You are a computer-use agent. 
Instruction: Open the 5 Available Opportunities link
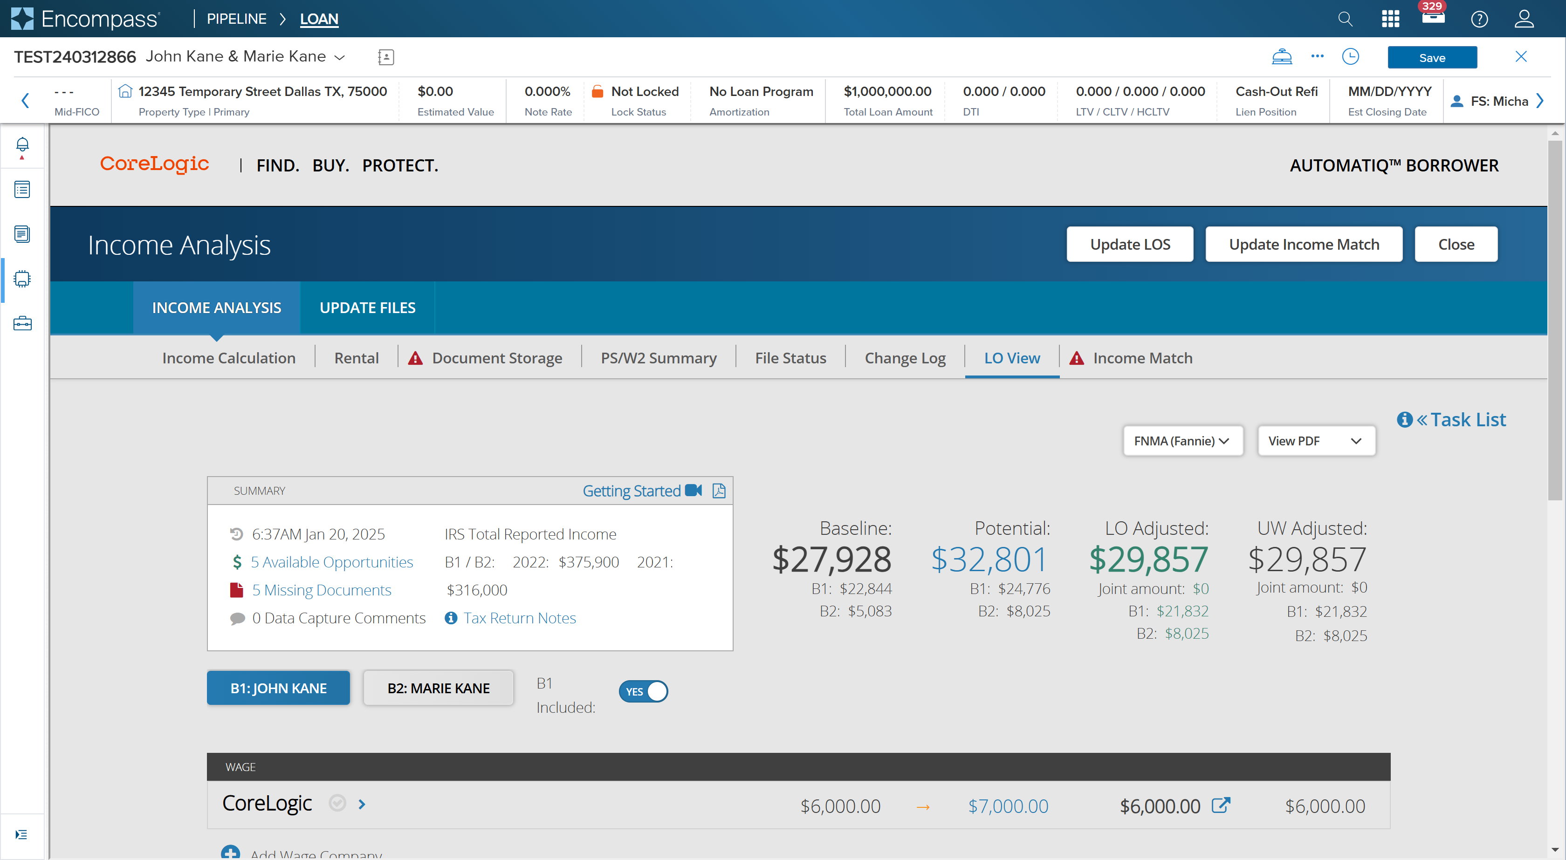pos(331,562)
